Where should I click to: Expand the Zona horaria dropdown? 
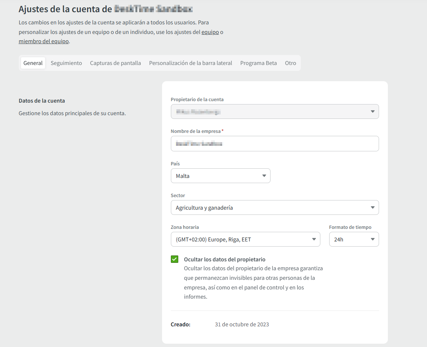[x=245, y=240]
